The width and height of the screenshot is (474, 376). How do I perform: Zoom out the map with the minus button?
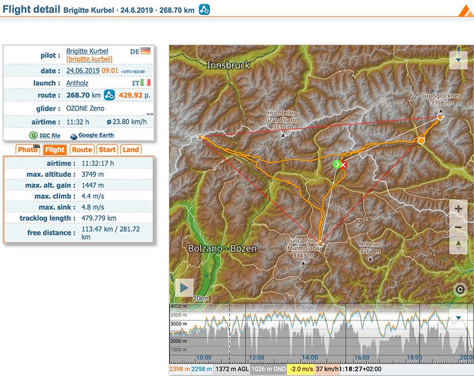(458, 227)
